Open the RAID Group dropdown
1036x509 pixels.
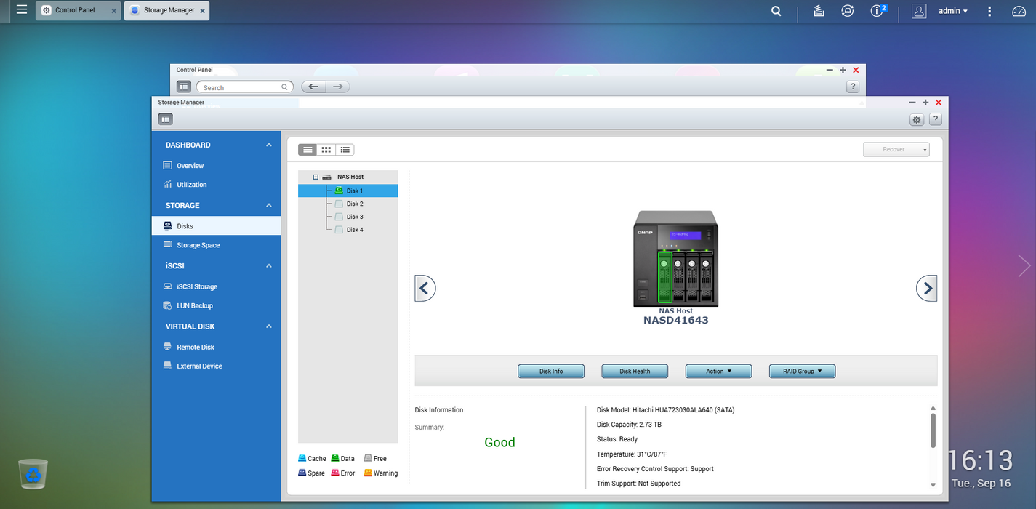pyautogui.click(x=803, y=371)
